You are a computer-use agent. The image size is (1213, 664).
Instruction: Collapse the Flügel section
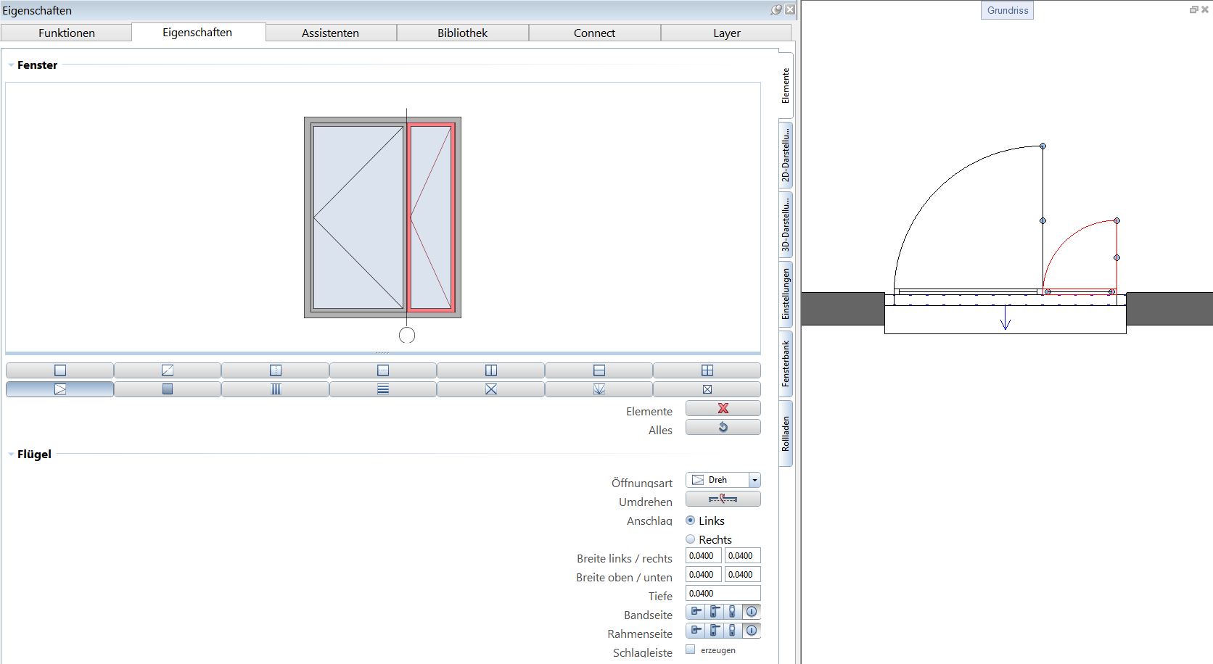pos(11,455)
